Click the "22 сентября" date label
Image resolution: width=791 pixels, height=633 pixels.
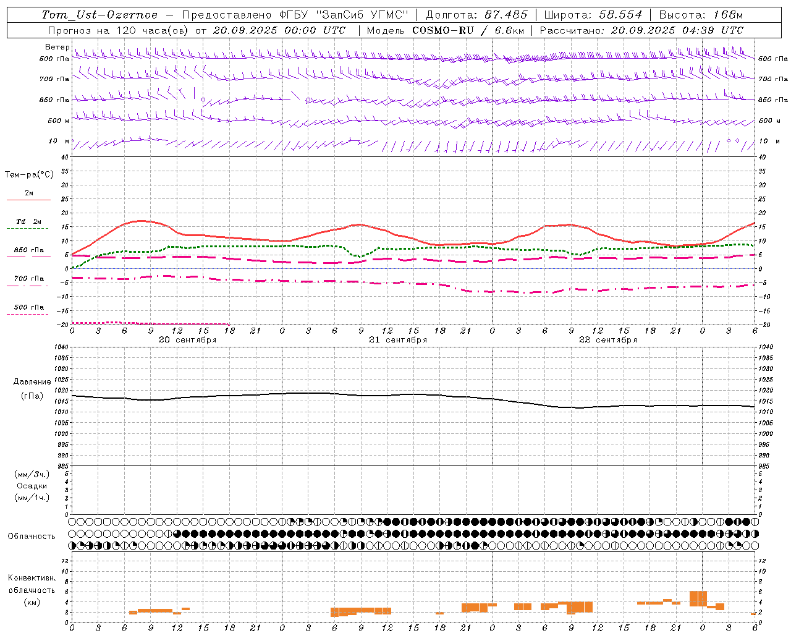[608, 340]
